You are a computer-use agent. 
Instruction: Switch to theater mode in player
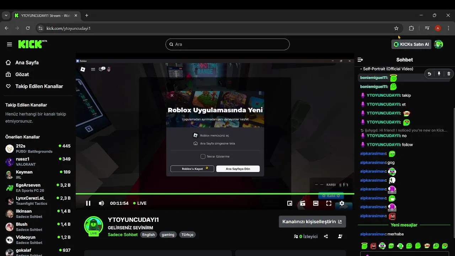(x=316, y=203)
